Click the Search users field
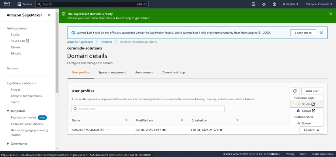 148,108
